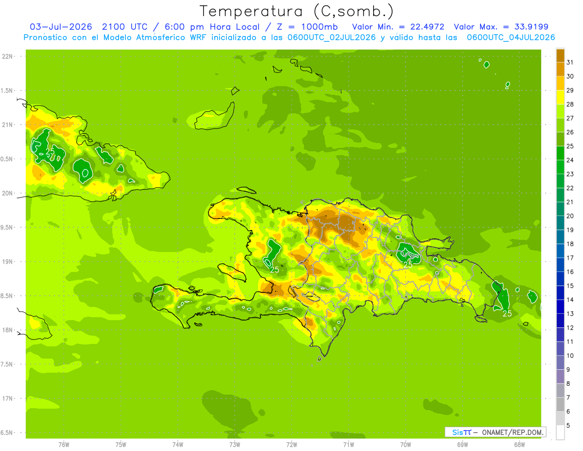This screenshot has width=583, height=451.
Task: Click the '21N' latitude axis label
Action: 7,125
